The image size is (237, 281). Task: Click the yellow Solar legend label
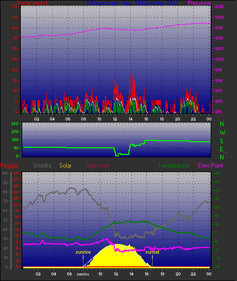pyautogui.click(x=65, y=166)
